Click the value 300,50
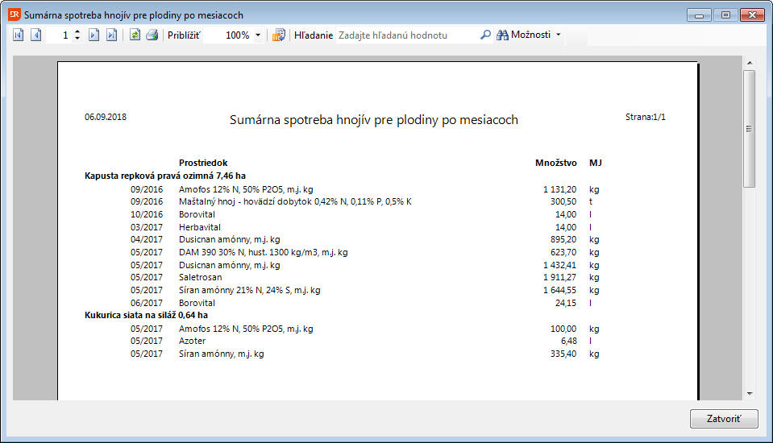Image resolution: width=773 pixels, height=443 pixels. tap(563, 201)
